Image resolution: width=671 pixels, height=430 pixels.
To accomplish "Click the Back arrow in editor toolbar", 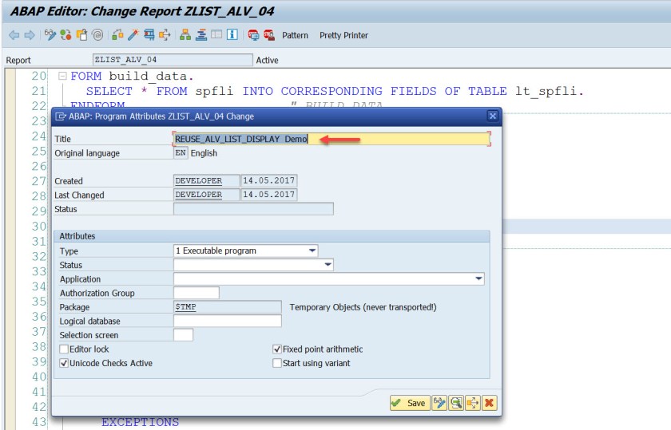I will [14, 35].
